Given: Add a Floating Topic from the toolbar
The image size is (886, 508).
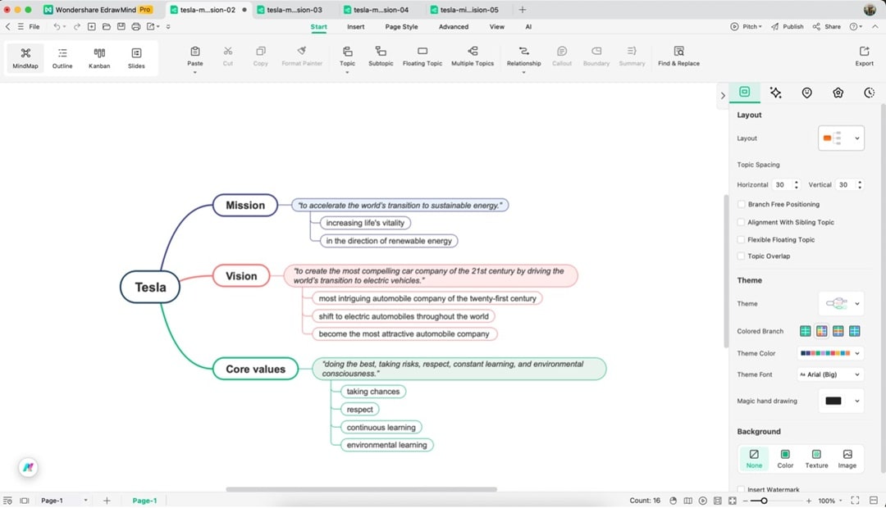Looking at the screenshot, I should (x=422, y=57).
